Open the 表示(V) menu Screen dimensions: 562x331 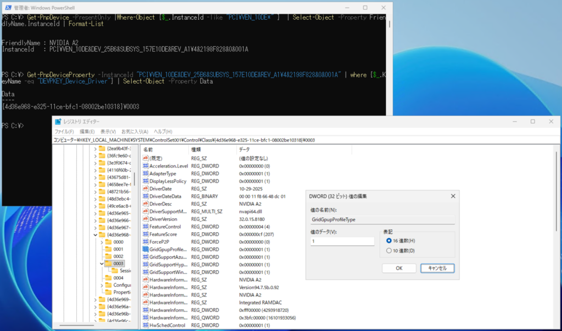tap(108, 132)
